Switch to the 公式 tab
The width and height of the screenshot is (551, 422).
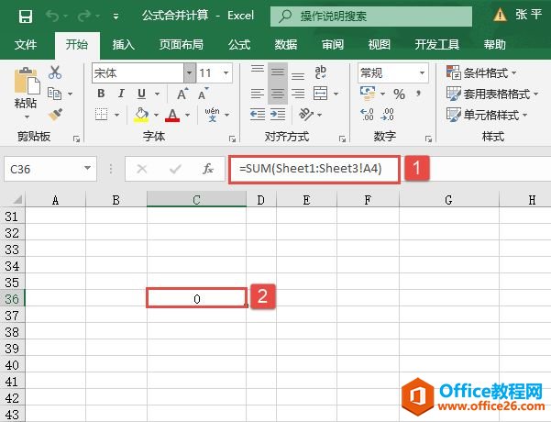(239, 45)
